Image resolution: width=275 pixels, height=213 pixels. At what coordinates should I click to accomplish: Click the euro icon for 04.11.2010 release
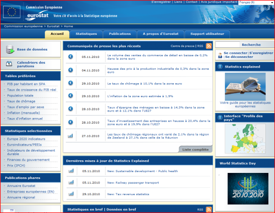(71, 70)
